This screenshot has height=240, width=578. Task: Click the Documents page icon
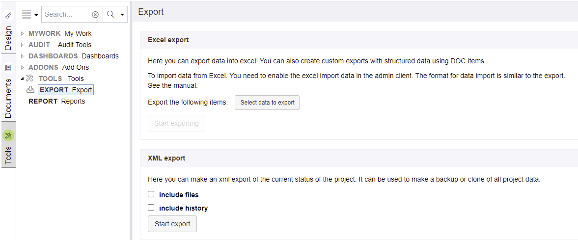tap(8, 68)
